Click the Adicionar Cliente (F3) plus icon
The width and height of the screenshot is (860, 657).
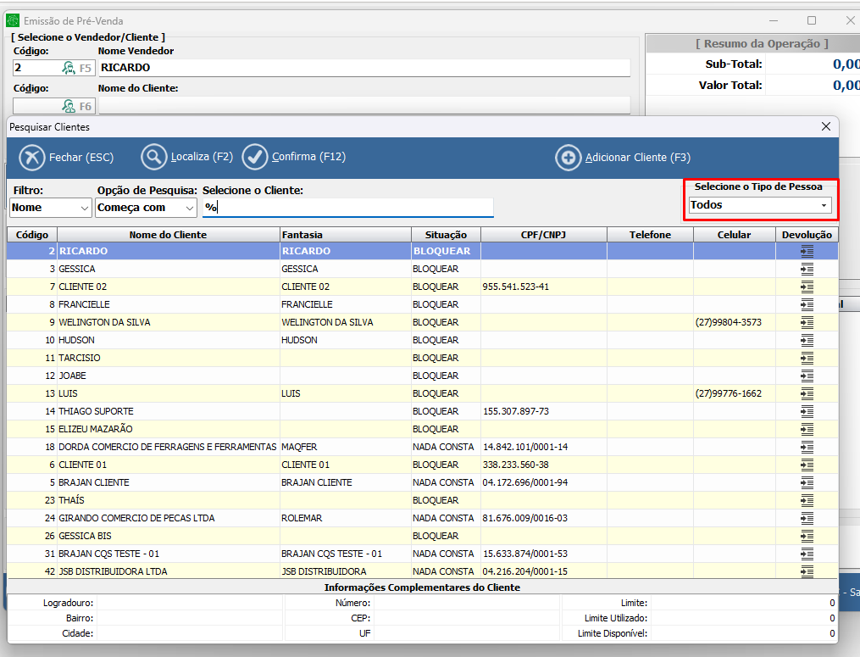(x=568, y=158)
